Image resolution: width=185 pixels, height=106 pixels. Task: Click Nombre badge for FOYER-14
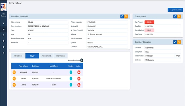pos(71,78)
